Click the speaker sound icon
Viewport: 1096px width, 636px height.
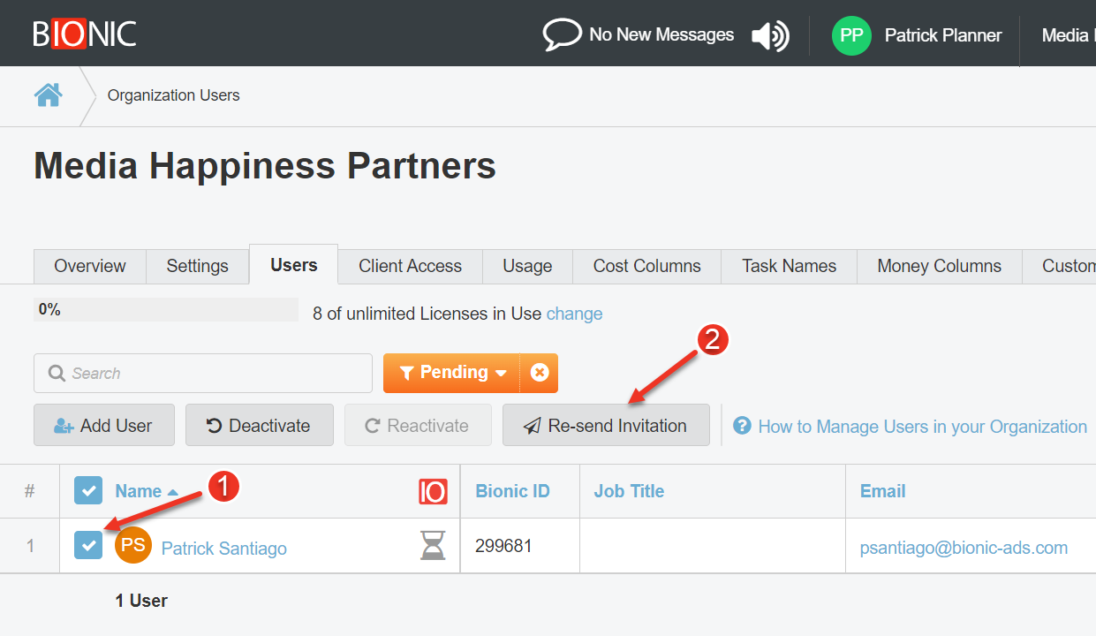768,34
